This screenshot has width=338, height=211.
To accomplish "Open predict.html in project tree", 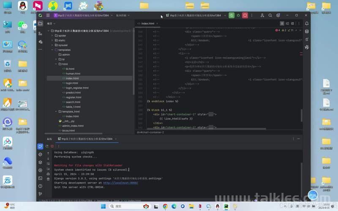I will pos(73,92).
